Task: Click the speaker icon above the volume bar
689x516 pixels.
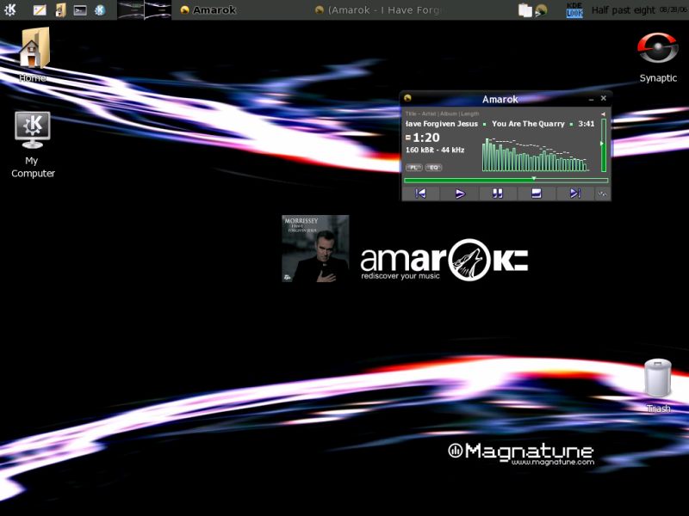Action: 603,114
